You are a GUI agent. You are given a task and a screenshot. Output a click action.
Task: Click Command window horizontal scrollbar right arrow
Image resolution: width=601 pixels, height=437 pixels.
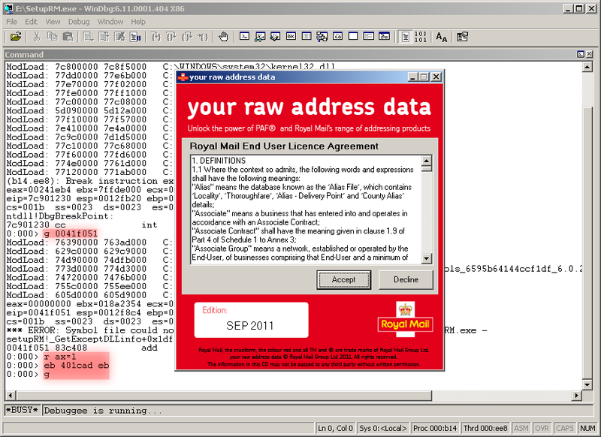click(576, 395)
